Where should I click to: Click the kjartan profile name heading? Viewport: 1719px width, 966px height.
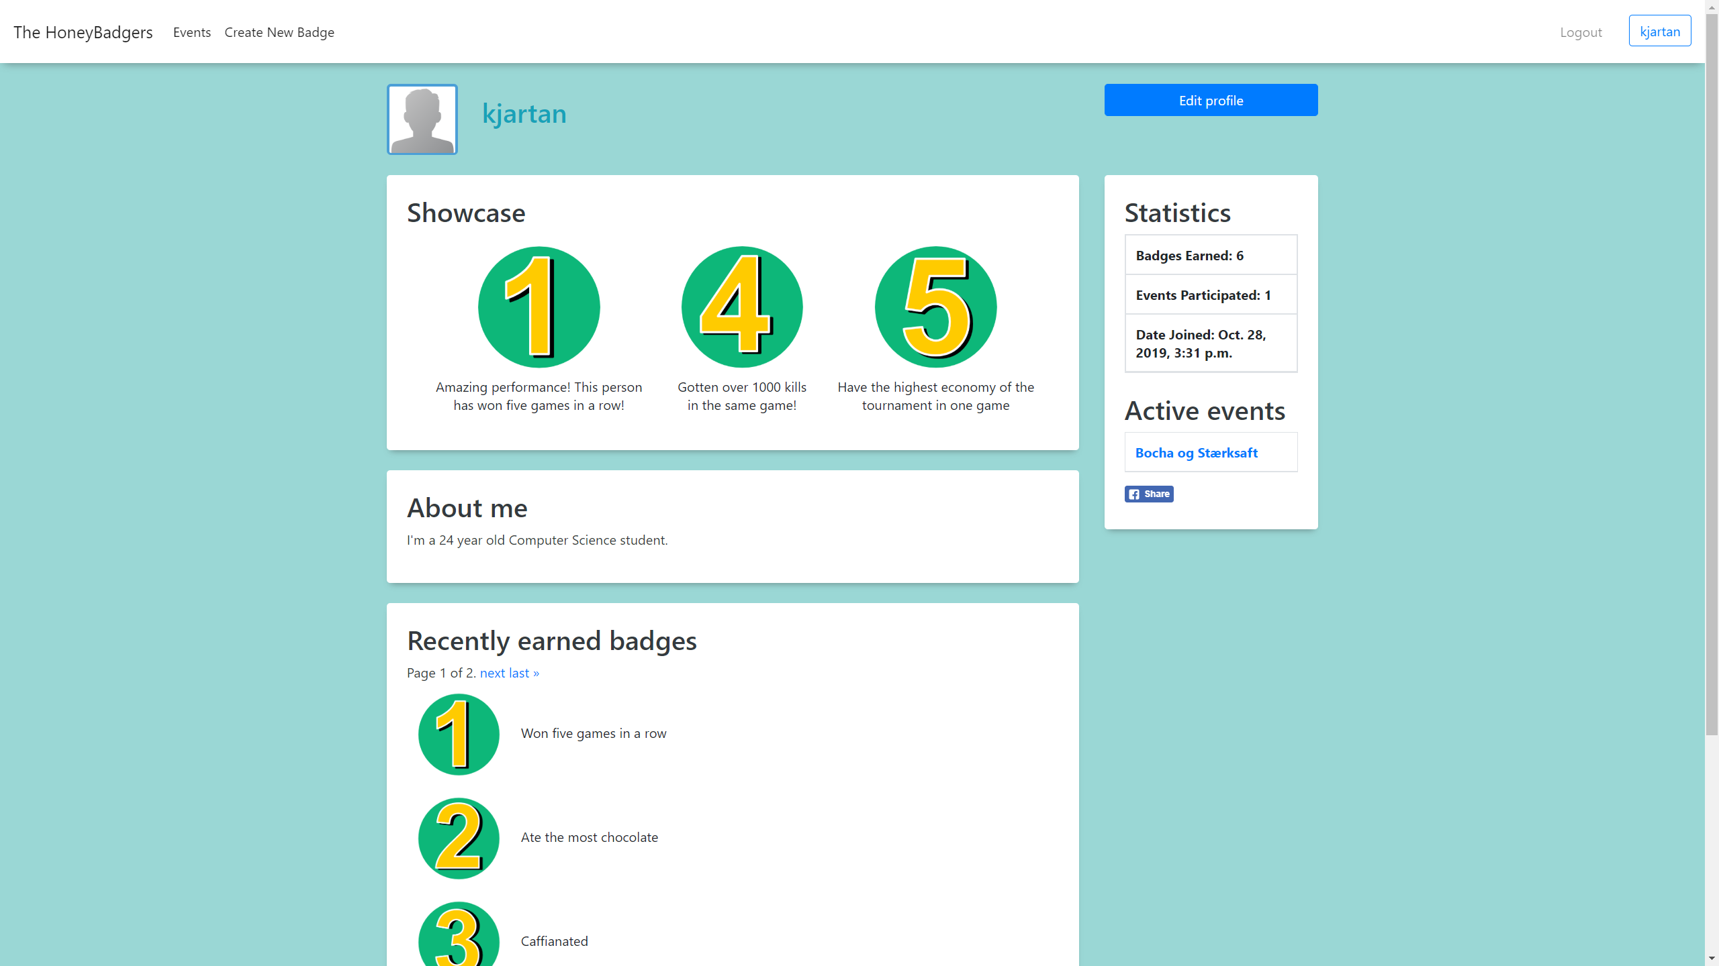(x=524, y=113)
